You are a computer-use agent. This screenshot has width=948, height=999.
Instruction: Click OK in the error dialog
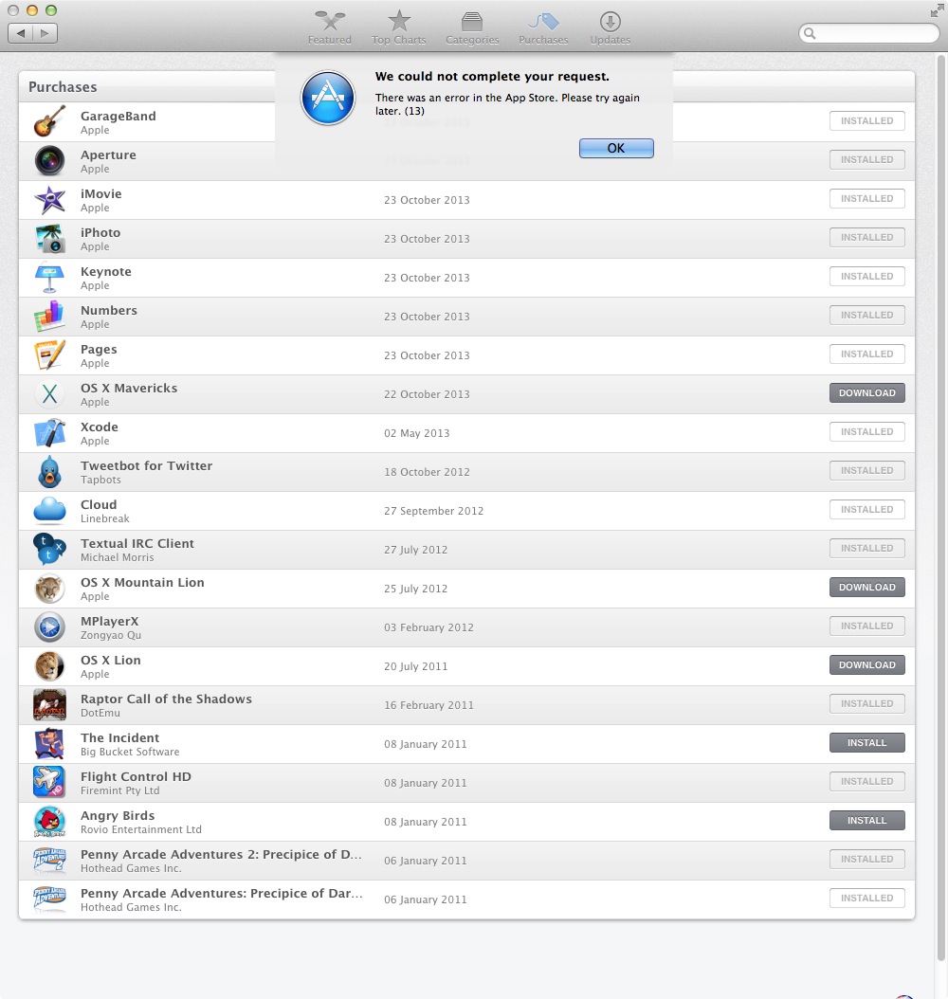(616, 148)
